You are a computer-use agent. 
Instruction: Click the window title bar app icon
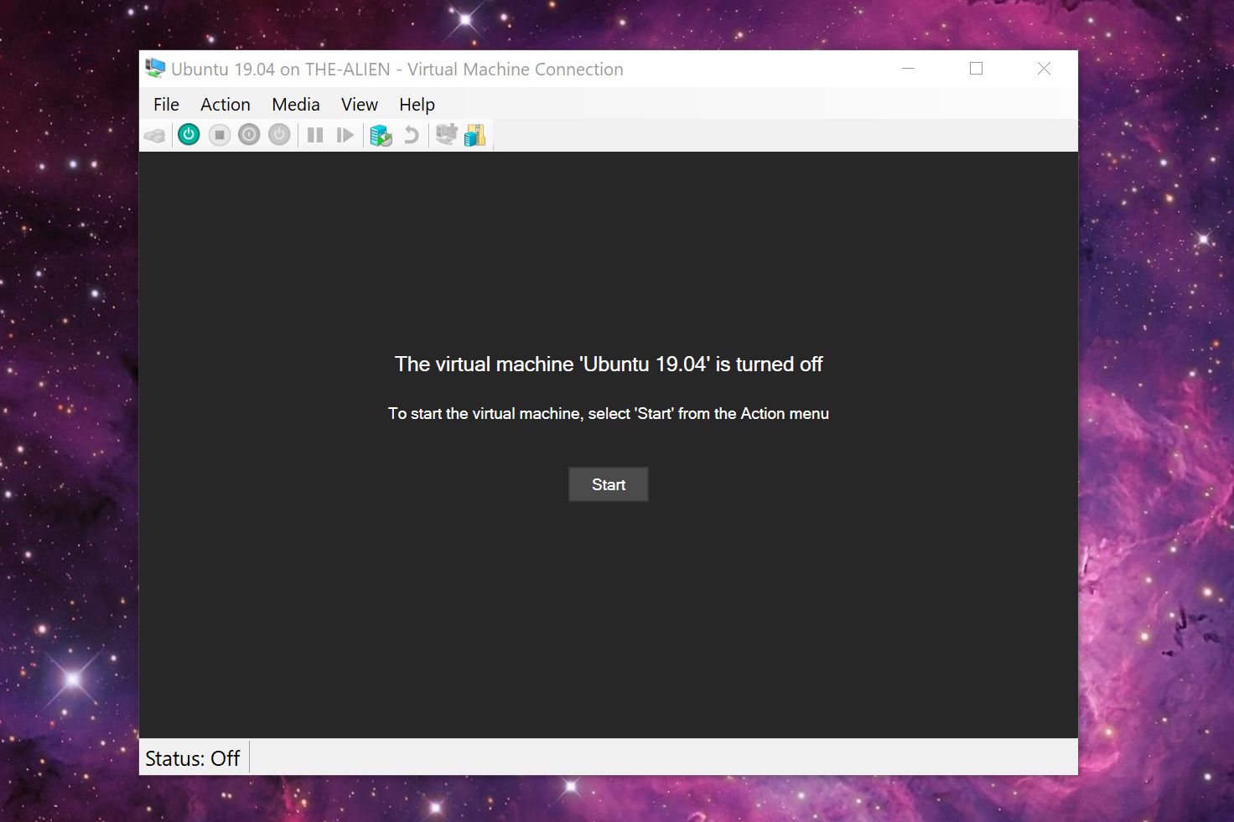point(155,69)
